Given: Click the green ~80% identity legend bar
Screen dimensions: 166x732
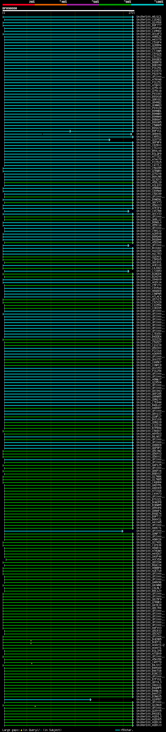Looking at the screenshot, I should (115, 5).
